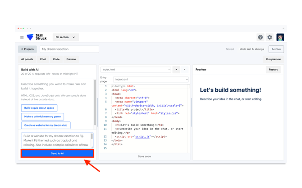302x188 pixels.
Task: Switch to Code tab
Action: 56,59
